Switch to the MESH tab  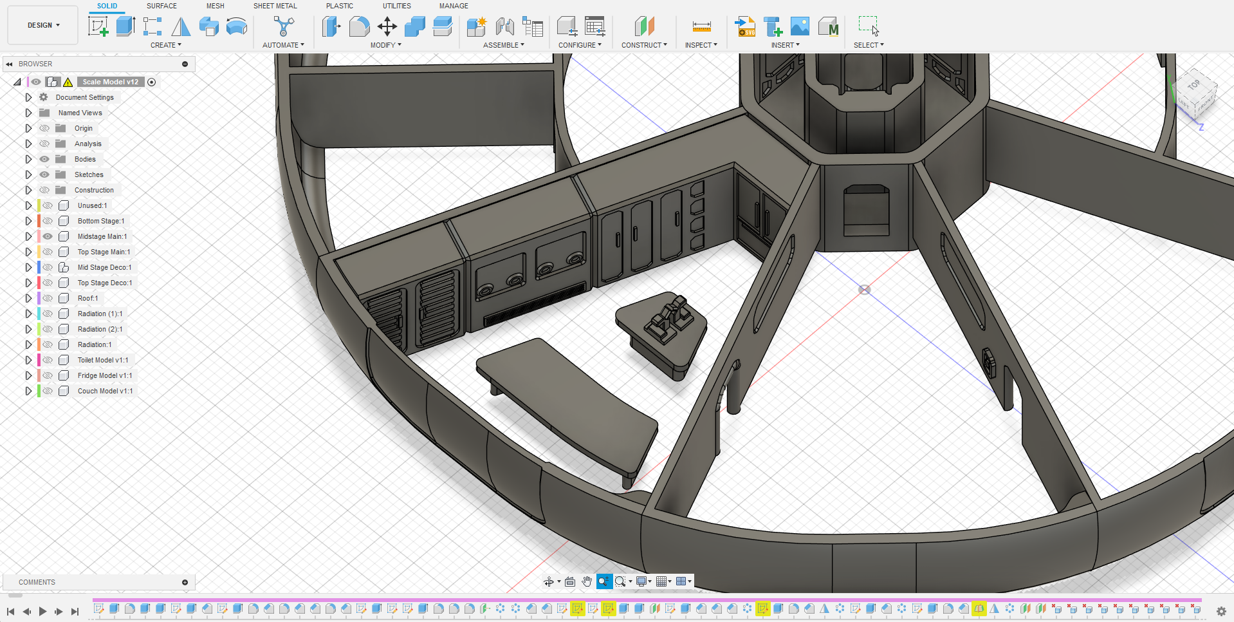[x=216, y=6]
